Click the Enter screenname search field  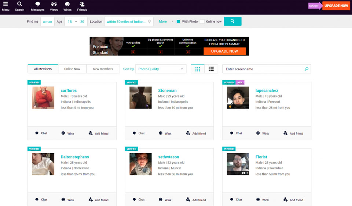point(264,69)
